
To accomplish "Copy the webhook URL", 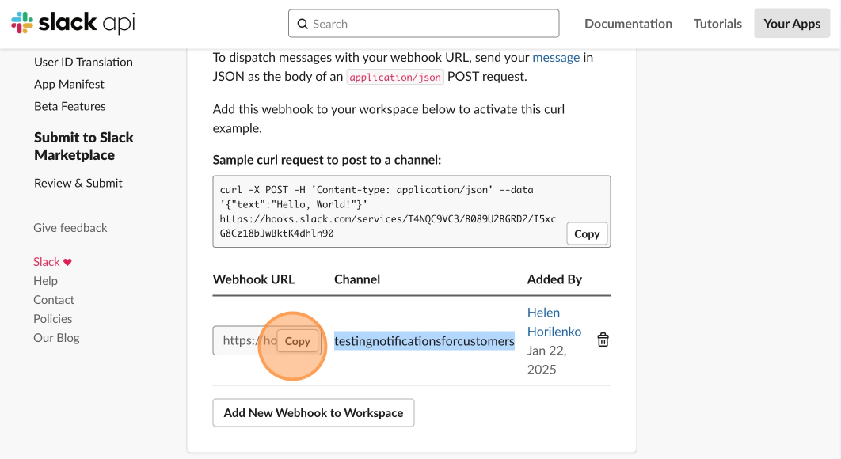I will point(298,341).
